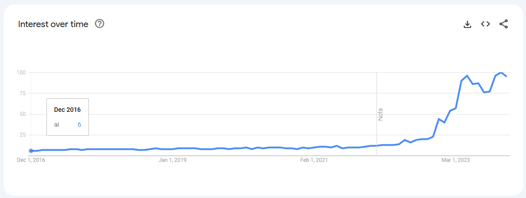Viewport: 526px width, 198px height.
Task: Click the 25 y-axis value label
Action: 23,135
